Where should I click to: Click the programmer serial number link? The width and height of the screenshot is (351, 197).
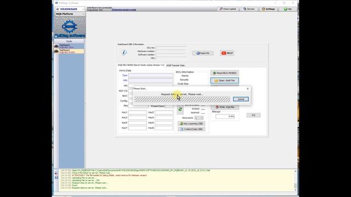click(124, 10)
